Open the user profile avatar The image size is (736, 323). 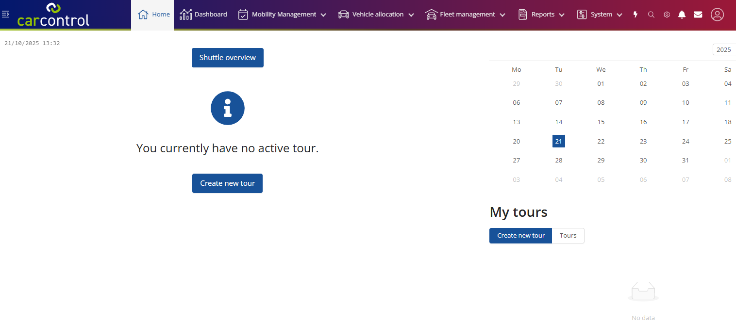pyautogui.click(x=717, y=15)
